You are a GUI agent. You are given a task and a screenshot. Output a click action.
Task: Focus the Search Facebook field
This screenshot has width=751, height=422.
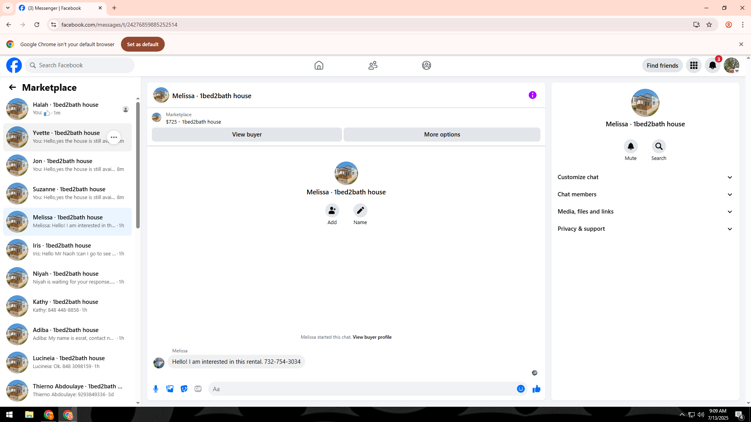tap(80, 65)
